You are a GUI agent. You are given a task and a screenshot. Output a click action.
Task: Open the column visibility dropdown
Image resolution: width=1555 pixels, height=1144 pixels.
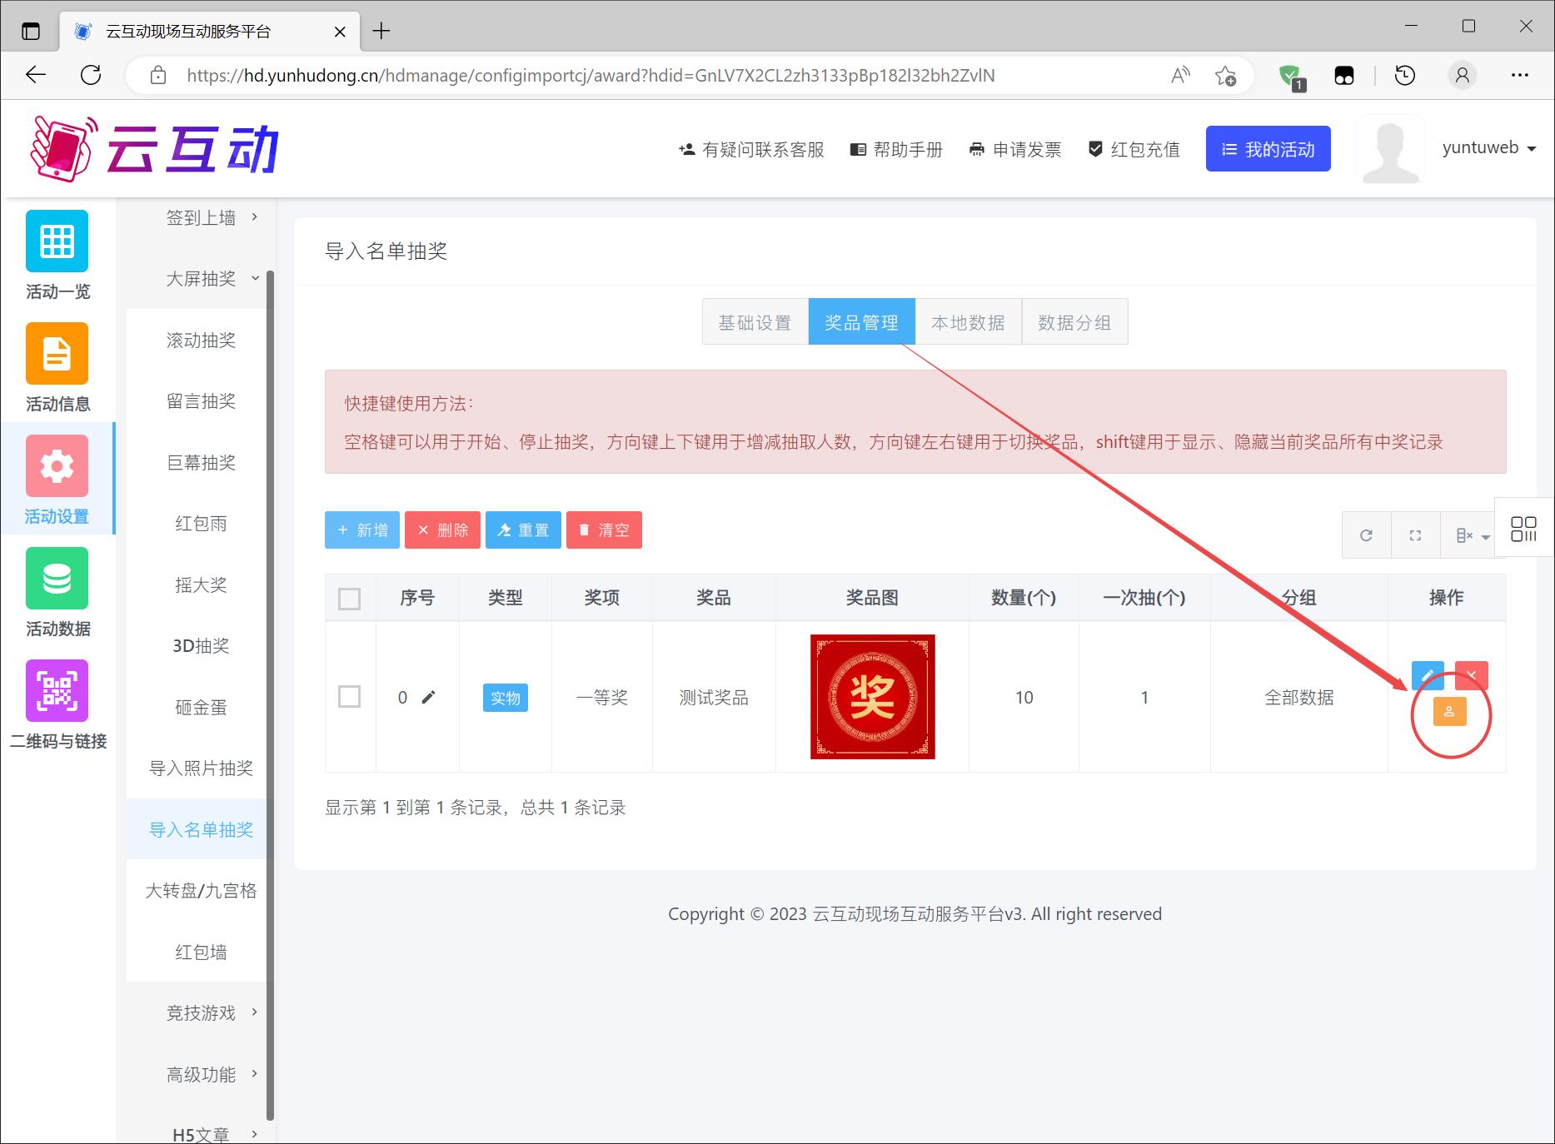[1471, 535]
